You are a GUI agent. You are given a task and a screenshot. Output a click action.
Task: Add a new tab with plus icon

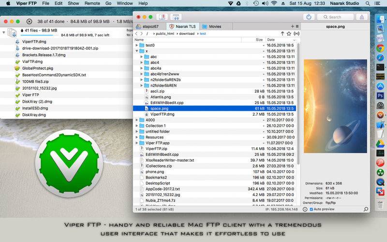293,27
